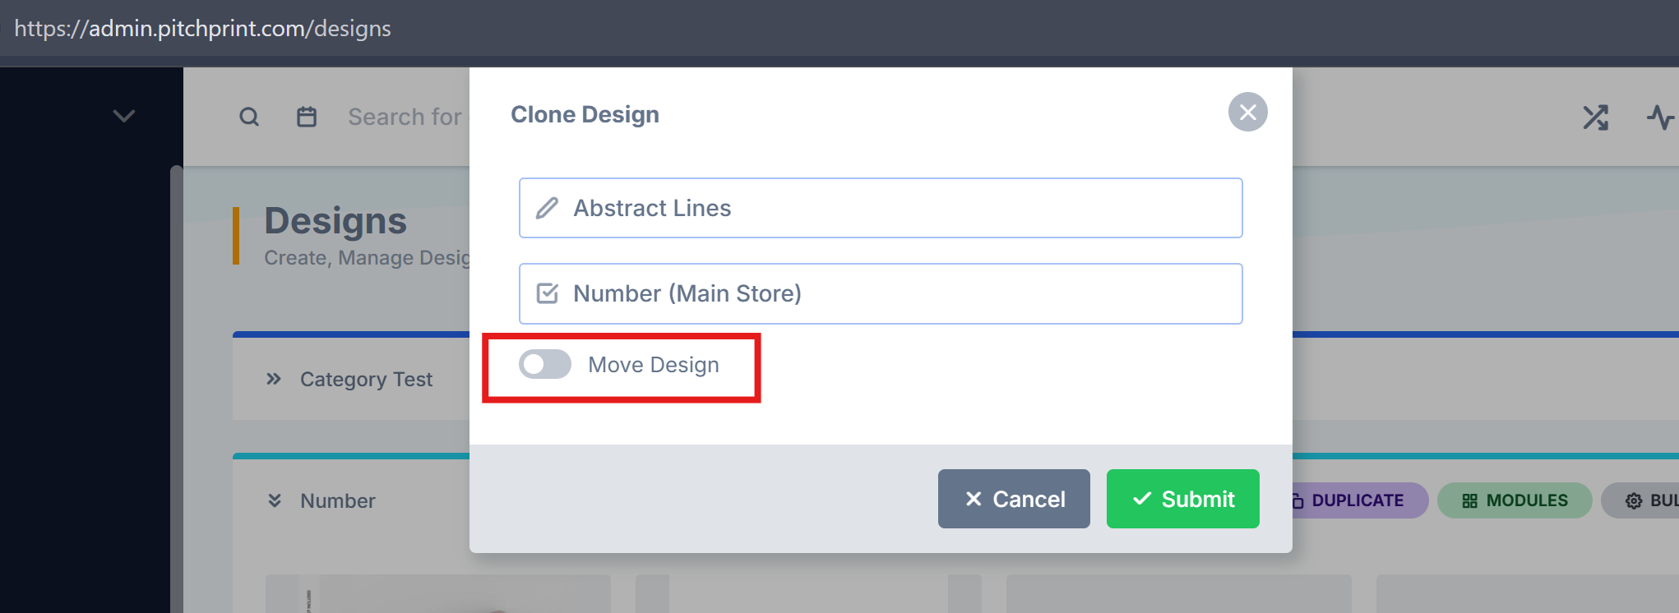This screenshot has height=613, width=1679.
Task: Click the browser address bar URL
Action: point(202,28)
